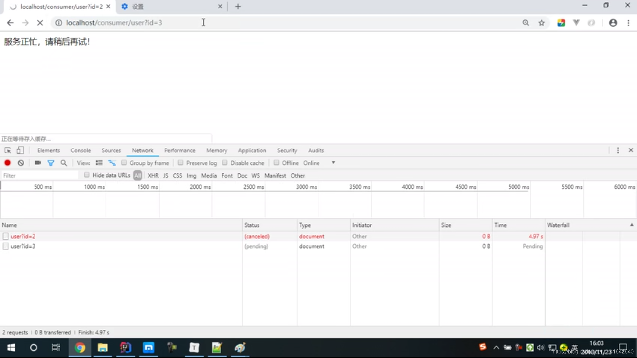Image resolution: width=637 pixels, height=358 pixels.
Task: Open the Performance tab
Action: [180, 150]
